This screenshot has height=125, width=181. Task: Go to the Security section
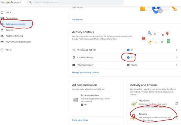click(9, 30)
